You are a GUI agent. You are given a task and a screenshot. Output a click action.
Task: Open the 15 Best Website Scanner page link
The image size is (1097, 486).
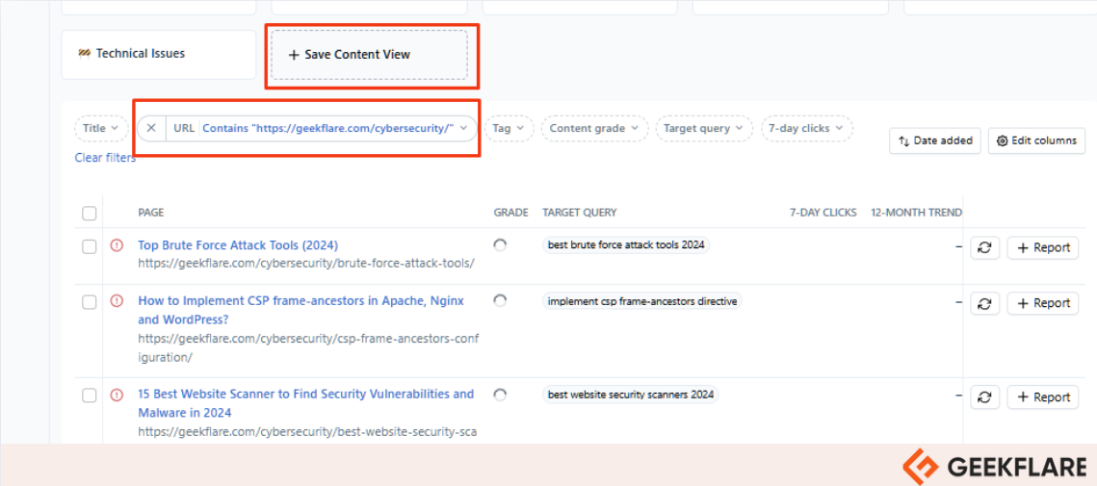tap(305, 403)
